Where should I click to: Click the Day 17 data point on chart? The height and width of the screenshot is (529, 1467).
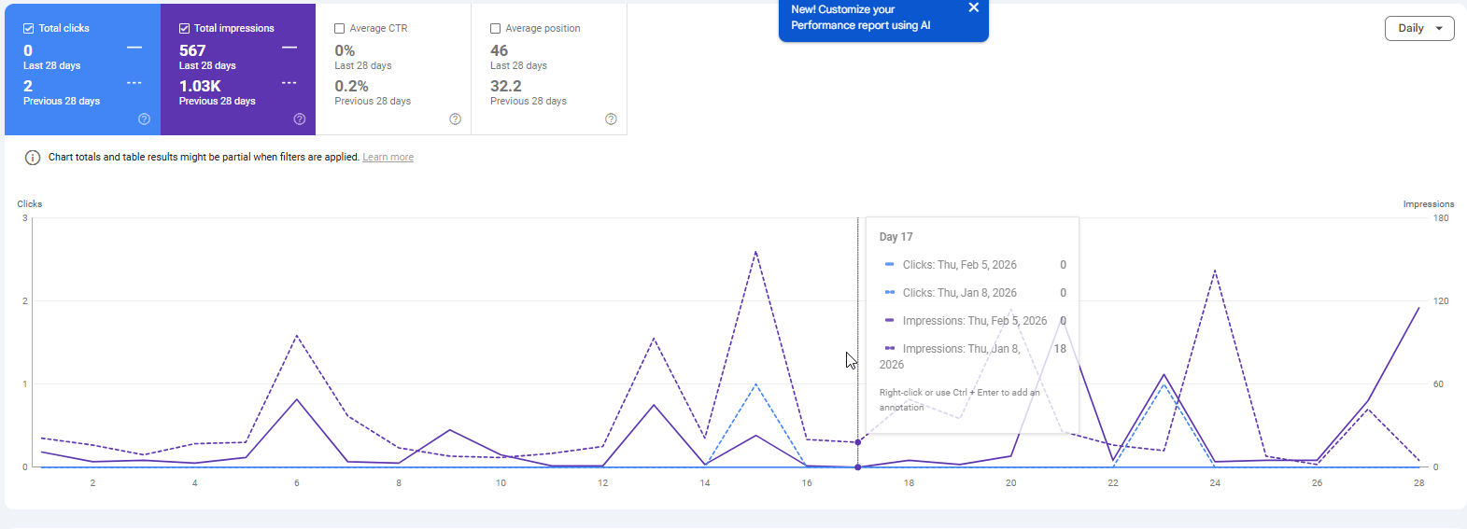pyautogui.click(x=858, y=466)
